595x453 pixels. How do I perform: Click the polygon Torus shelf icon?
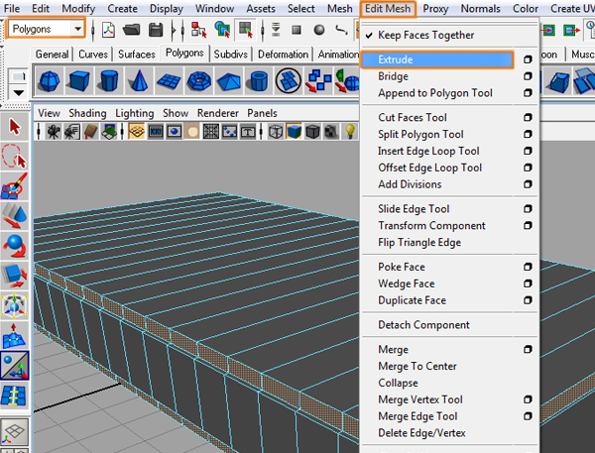coord(199,80)
